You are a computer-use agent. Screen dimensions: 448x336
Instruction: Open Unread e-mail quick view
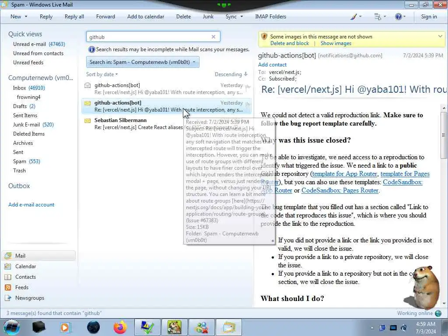click(39, 44)
